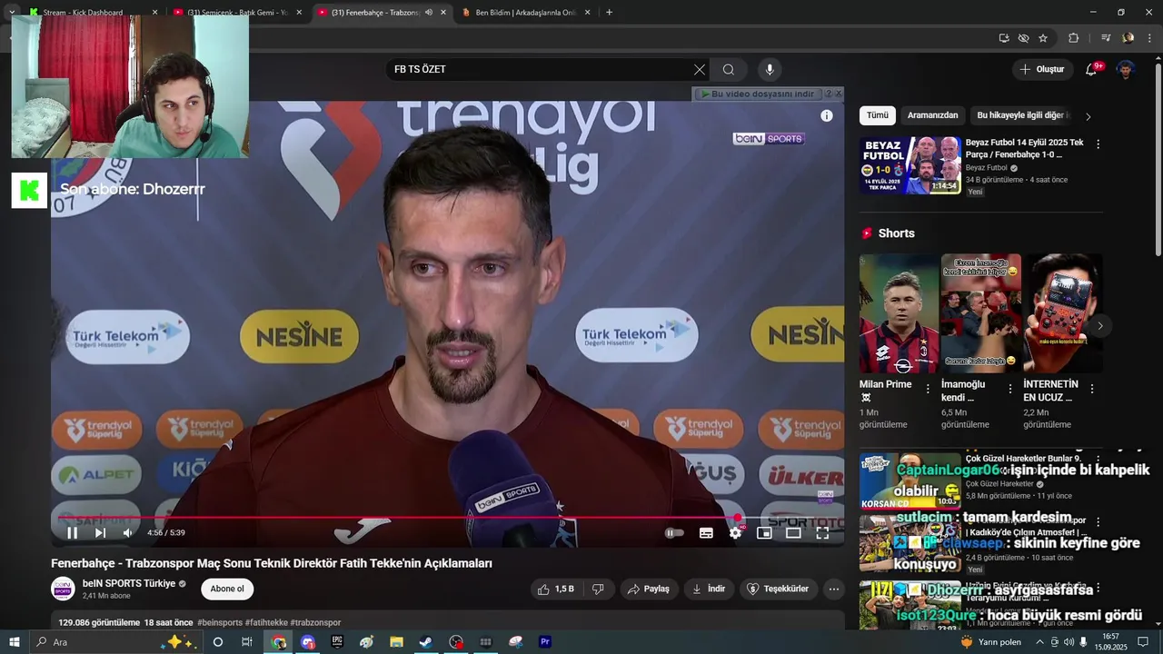Open the media control icon in toolbar
The width and height of the screenshot is (1163, 654).
1106,38
